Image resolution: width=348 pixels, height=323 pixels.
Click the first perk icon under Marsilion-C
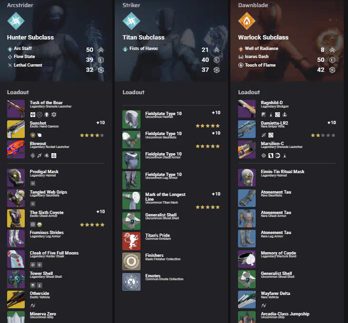pos(263,156)
